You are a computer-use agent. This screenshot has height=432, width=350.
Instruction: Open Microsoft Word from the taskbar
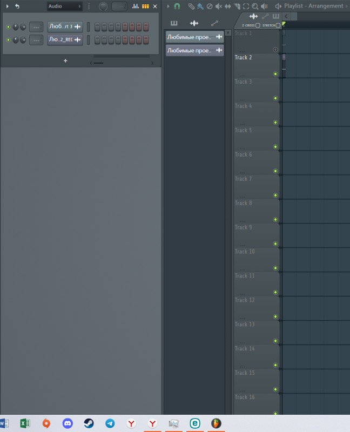(x=4, y=423)
